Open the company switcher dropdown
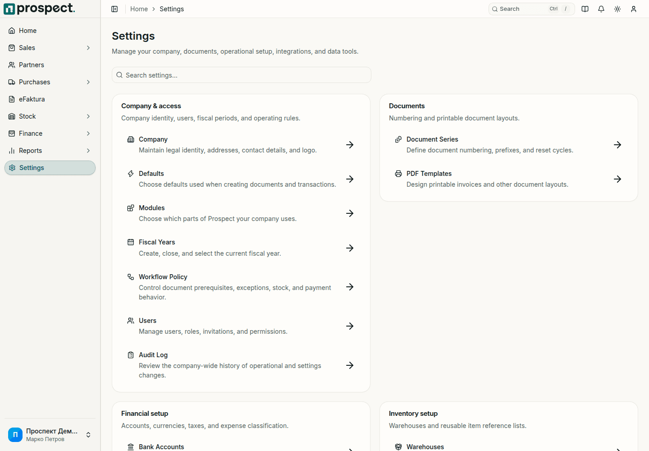 [x=50, y=435]
